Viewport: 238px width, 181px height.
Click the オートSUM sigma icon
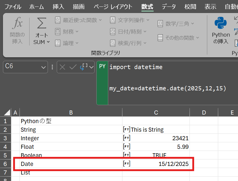pos(42,23)
